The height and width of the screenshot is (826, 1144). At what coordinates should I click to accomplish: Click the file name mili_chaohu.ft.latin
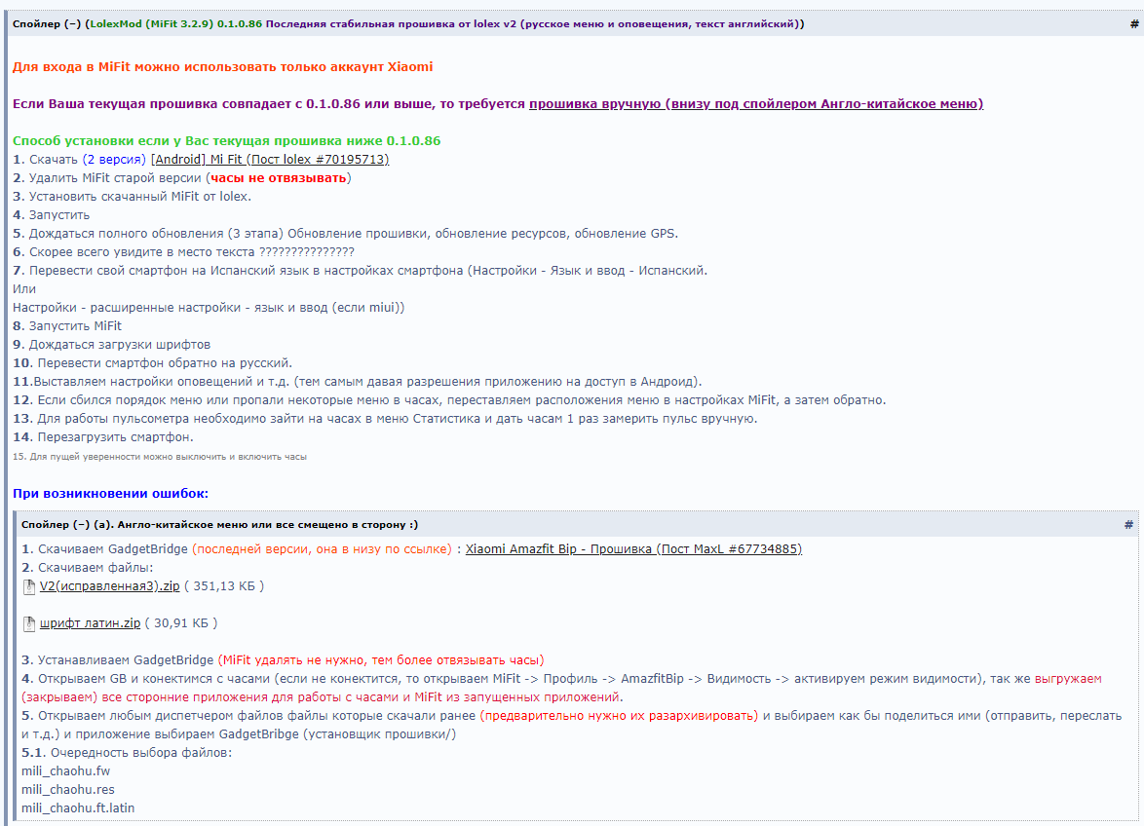tap(78, 808)
